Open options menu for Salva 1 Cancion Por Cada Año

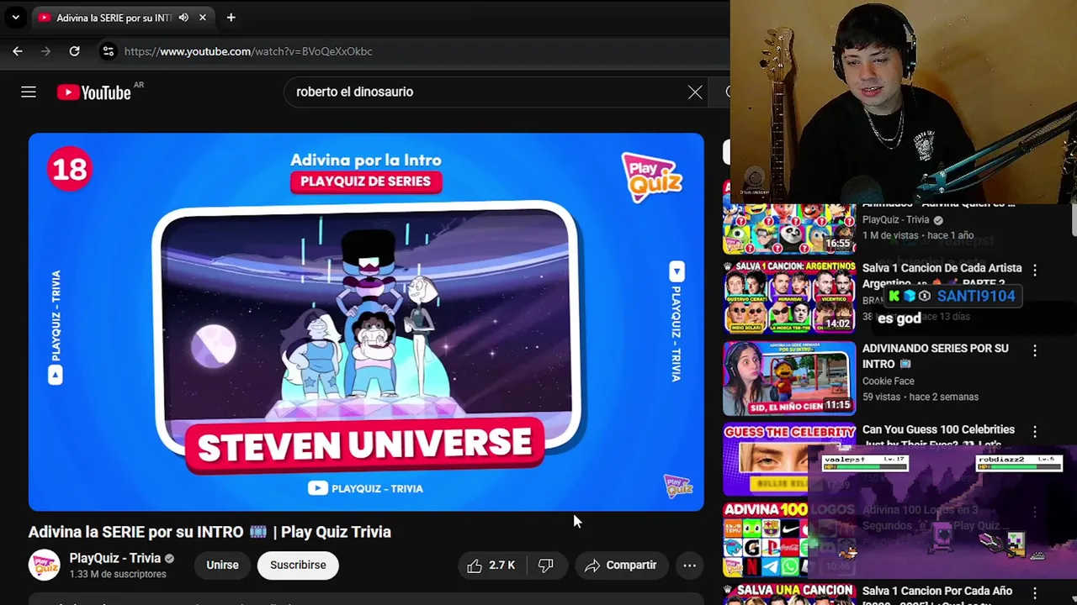pos(1035,593)
